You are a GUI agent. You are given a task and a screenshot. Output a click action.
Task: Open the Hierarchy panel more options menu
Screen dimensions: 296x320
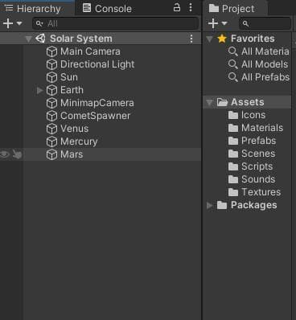191,7
